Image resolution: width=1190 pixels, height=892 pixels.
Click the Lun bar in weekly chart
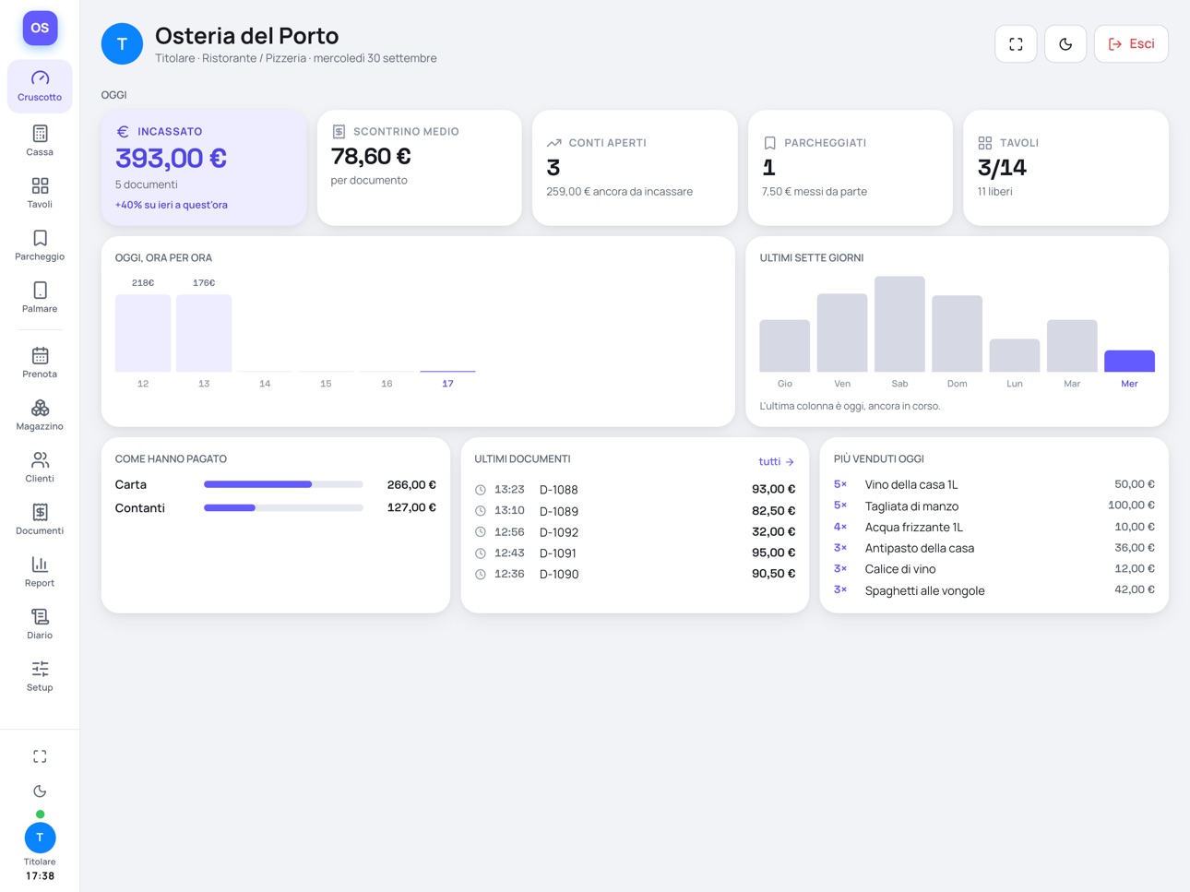1015,355
